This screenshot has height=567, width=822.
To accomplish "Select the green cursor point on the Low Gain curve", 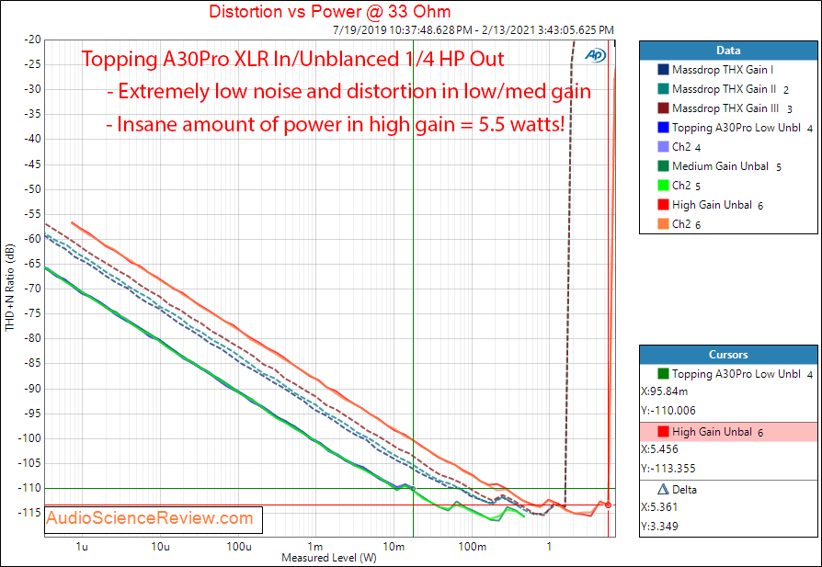I will pos(413,488).
